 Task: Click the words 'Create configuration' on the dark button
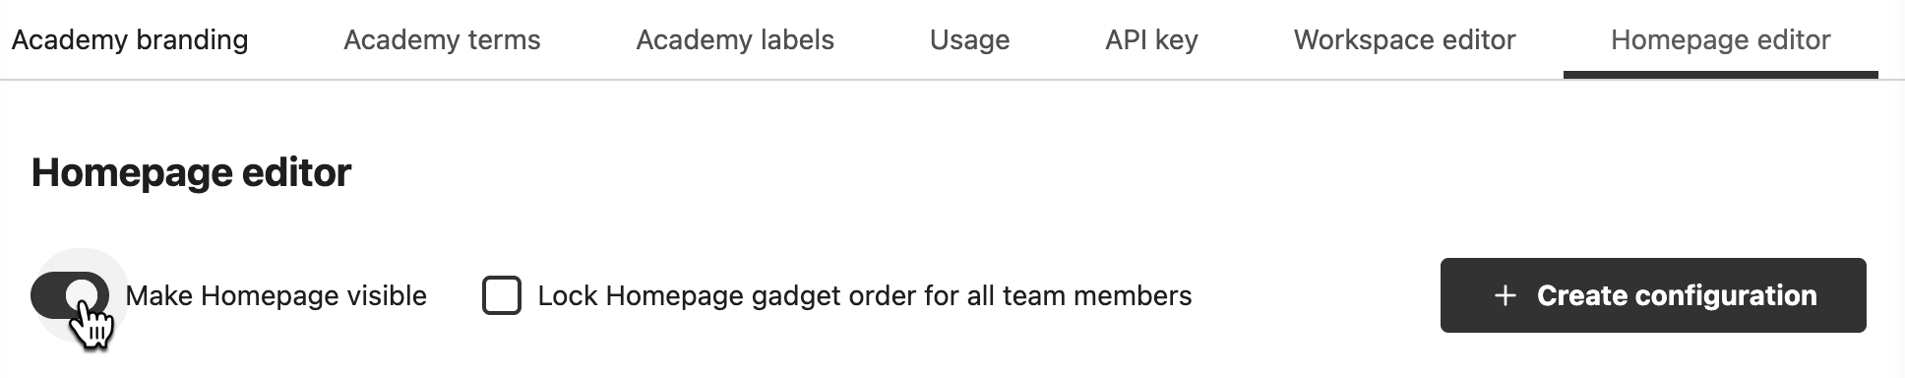(x=1677, y=295)
